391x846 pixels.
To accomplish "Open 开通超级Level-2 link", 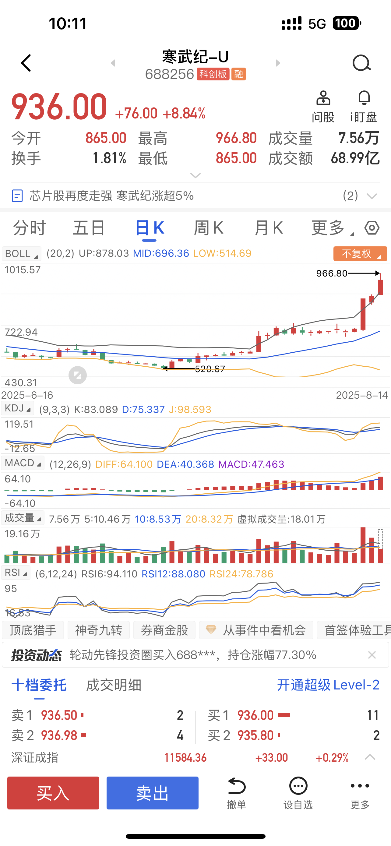I will (x=328, y=686).
